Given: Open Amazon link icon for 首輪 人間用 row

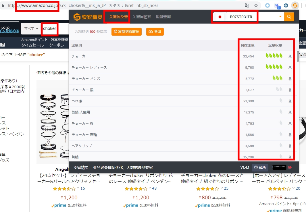Looking at the screenshot, I should [x=290, y=112].
